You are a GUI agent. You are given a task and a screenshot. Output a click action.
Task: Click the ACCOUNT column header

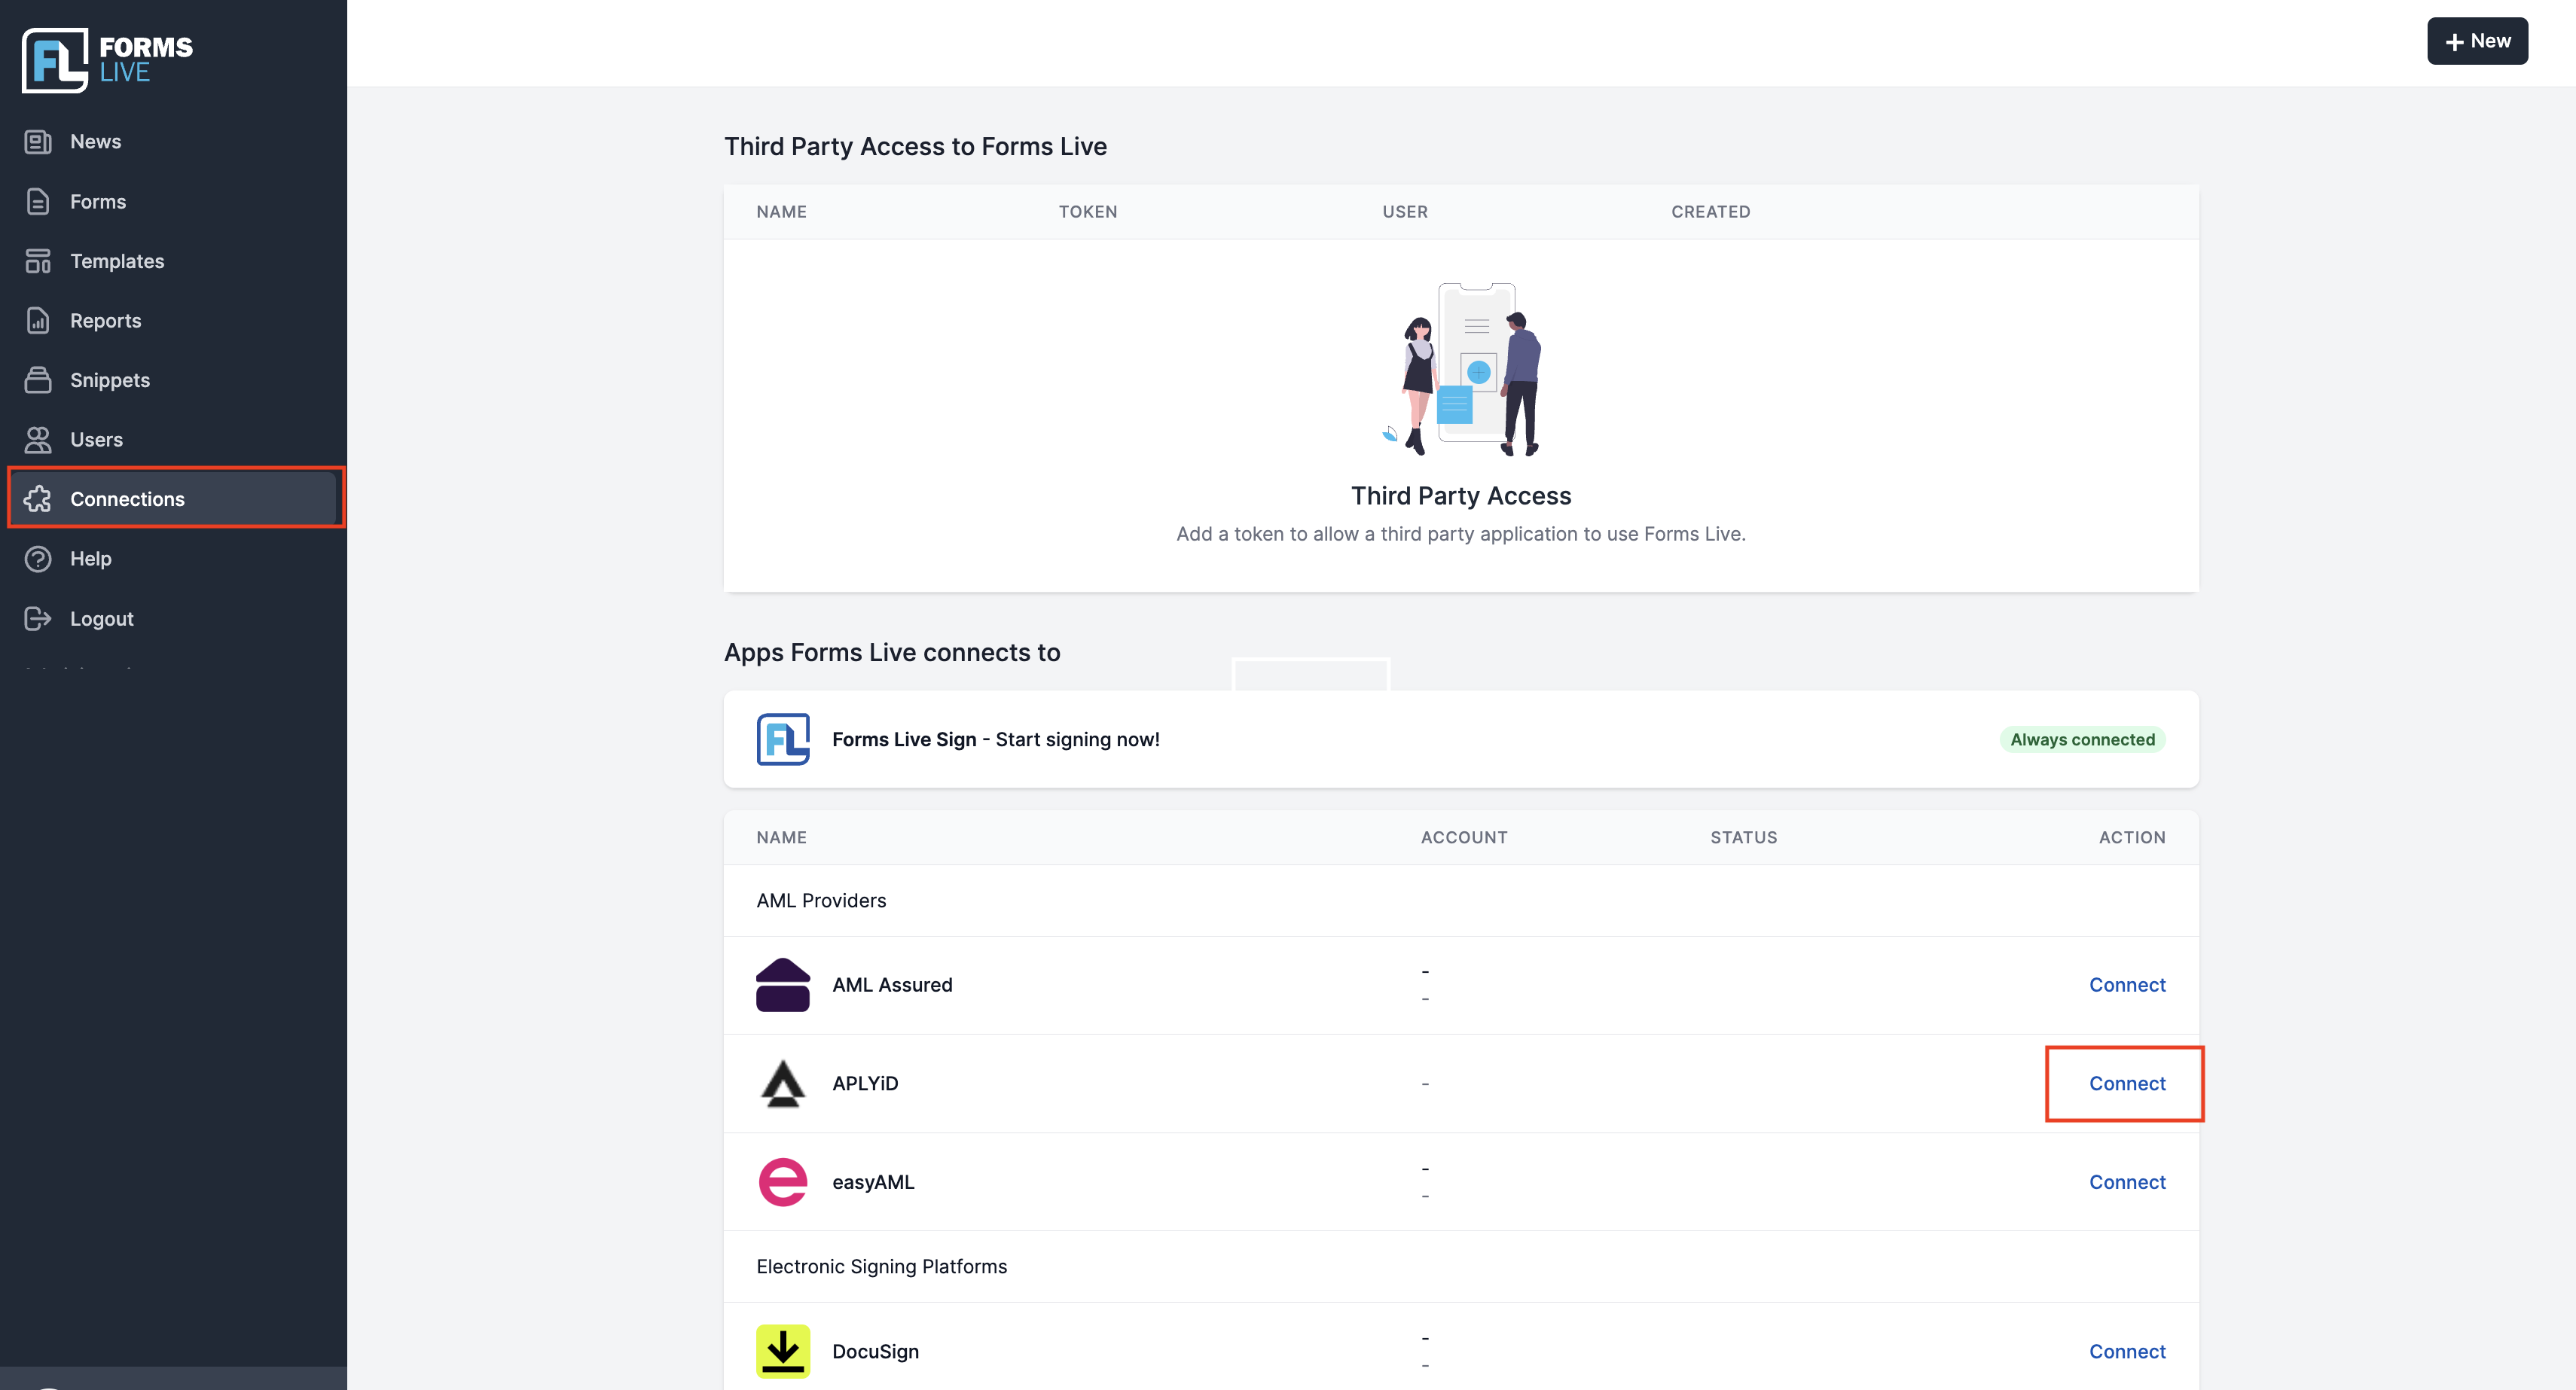coord(1464,838)
